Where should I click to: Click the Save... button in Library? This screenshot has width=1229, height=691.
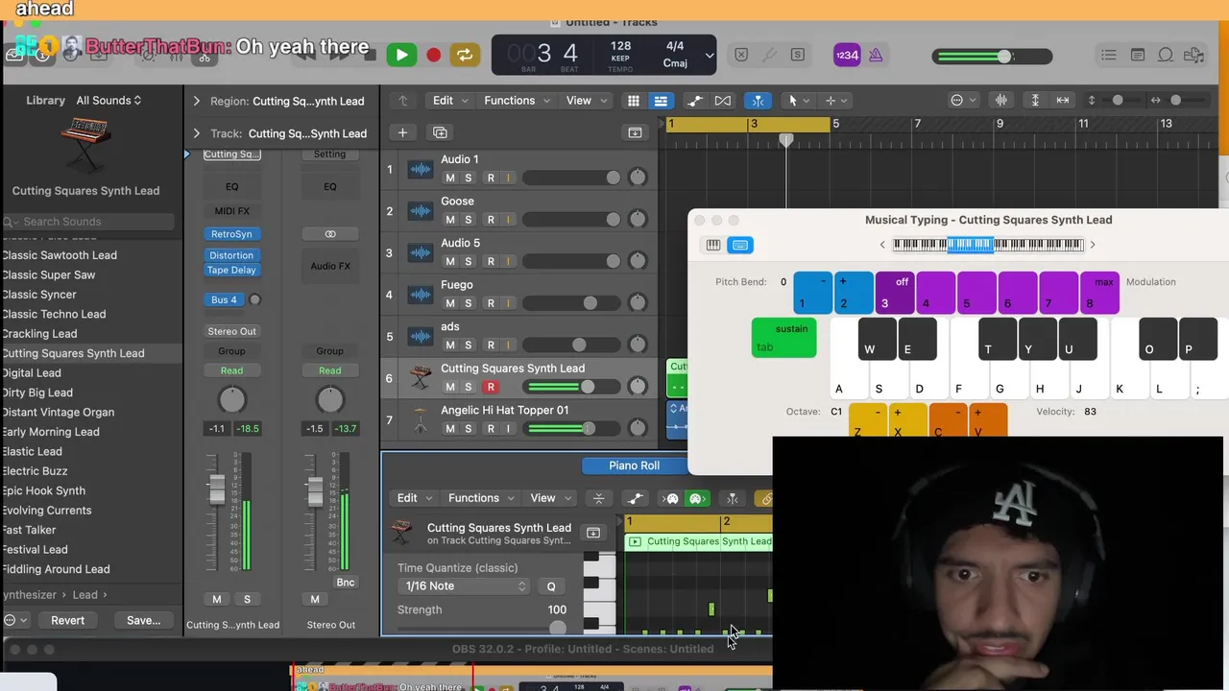[x=143, y=620]
